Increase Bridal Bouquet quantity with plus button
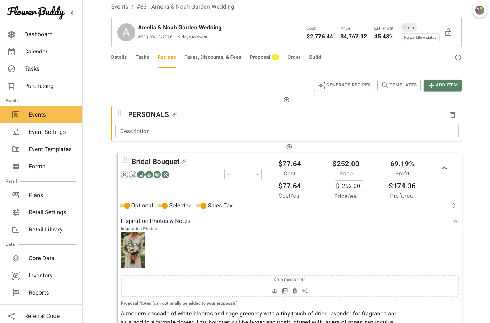490x323 pixels. click(x=257, y=174)
